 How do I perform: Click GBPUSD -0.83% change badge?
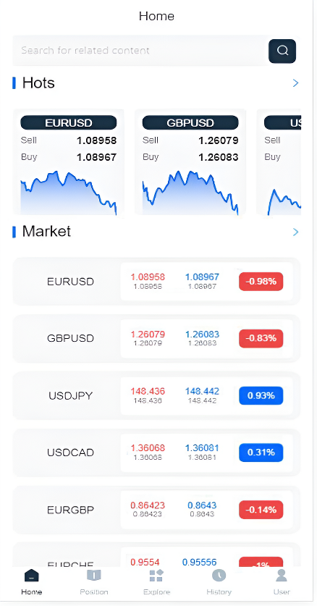coord(261,338)
